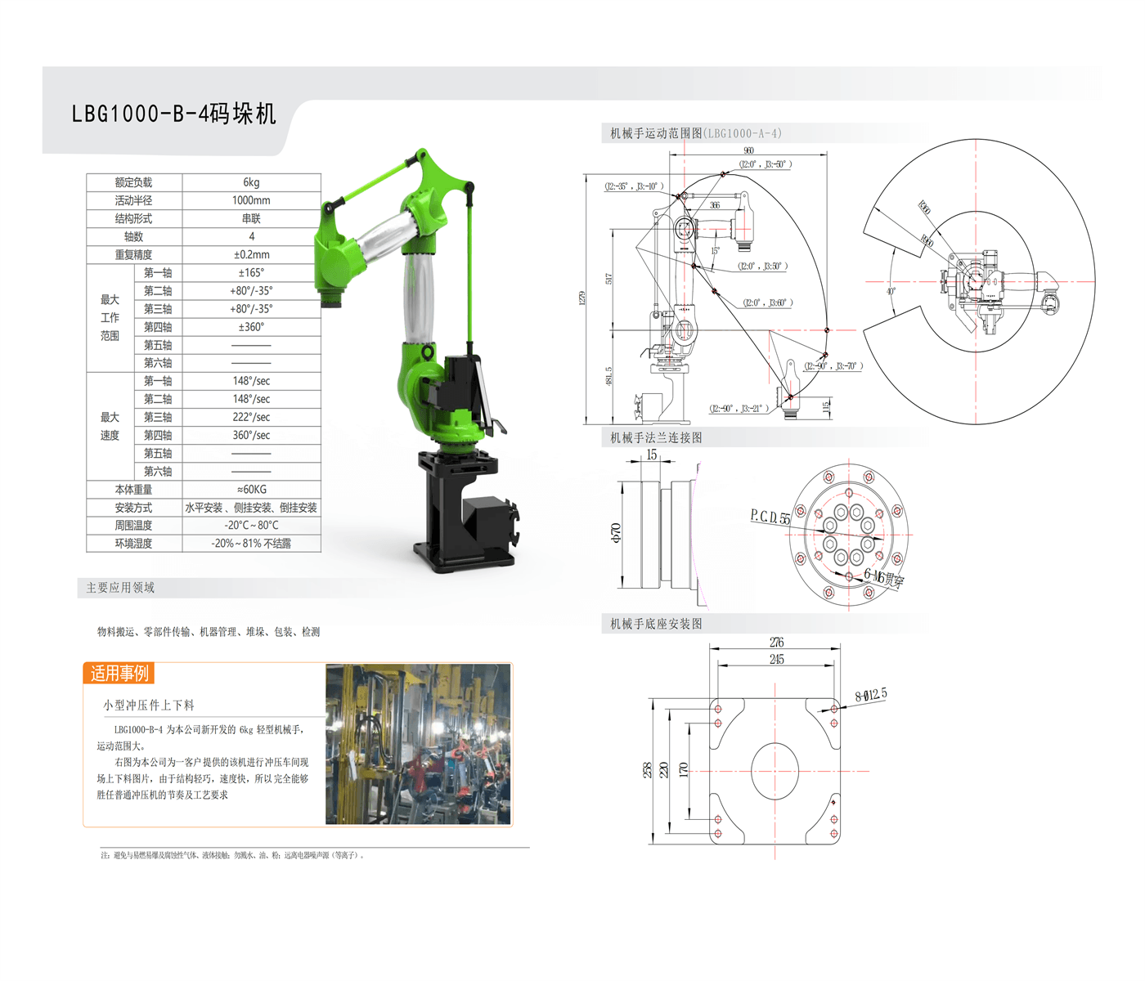Select the 170 base dimension label

684,769
